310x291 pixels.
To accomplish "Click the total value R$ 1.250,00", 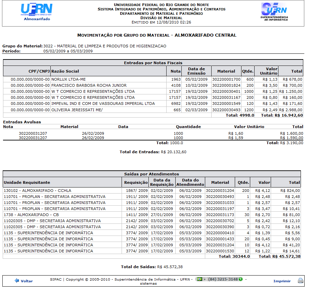I will point(291,91).
